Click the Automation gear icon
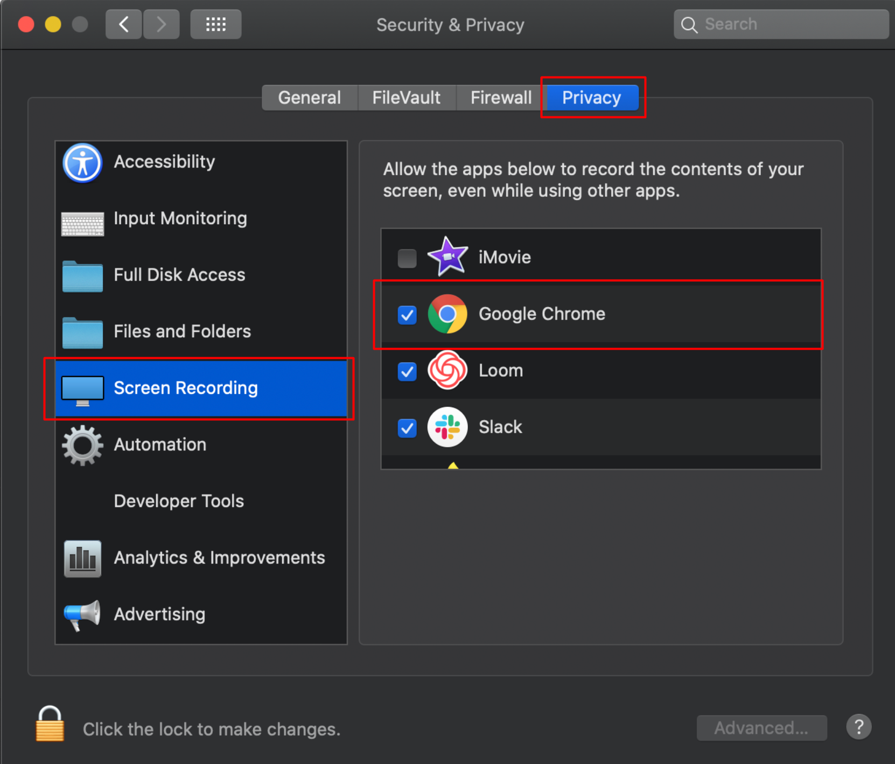The height and width of the screenshot is (764, 895). click(x=82, y=446)
